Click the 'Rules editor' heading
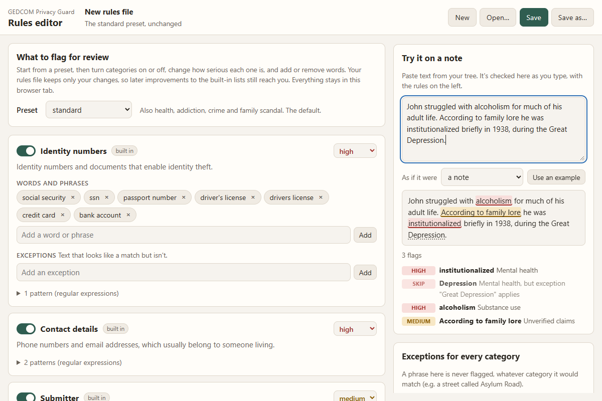This screenshot has width=602, height=401. pyautogui.click(x=35, y=23)
